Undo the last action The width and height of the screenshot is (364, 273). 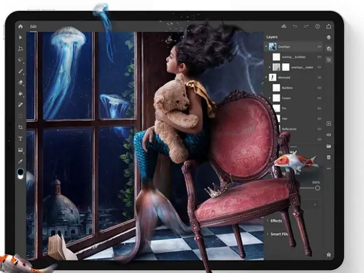coord(295,26)
